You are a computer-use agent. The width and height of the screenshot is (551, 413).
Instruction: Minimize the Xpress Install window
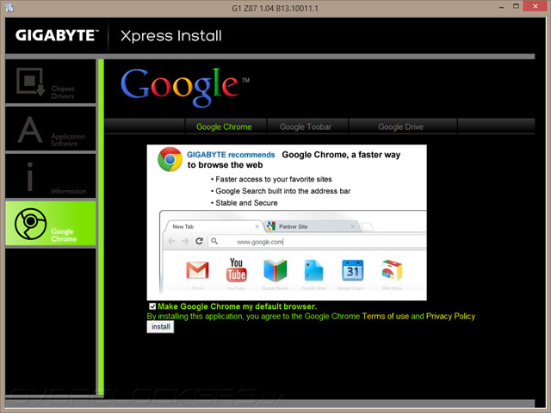(x=501, y=7)
